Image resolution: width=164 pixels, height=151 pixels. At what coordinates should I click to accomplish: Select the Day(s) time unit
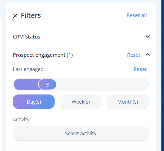pyautogui.click(x=34, y=102)
